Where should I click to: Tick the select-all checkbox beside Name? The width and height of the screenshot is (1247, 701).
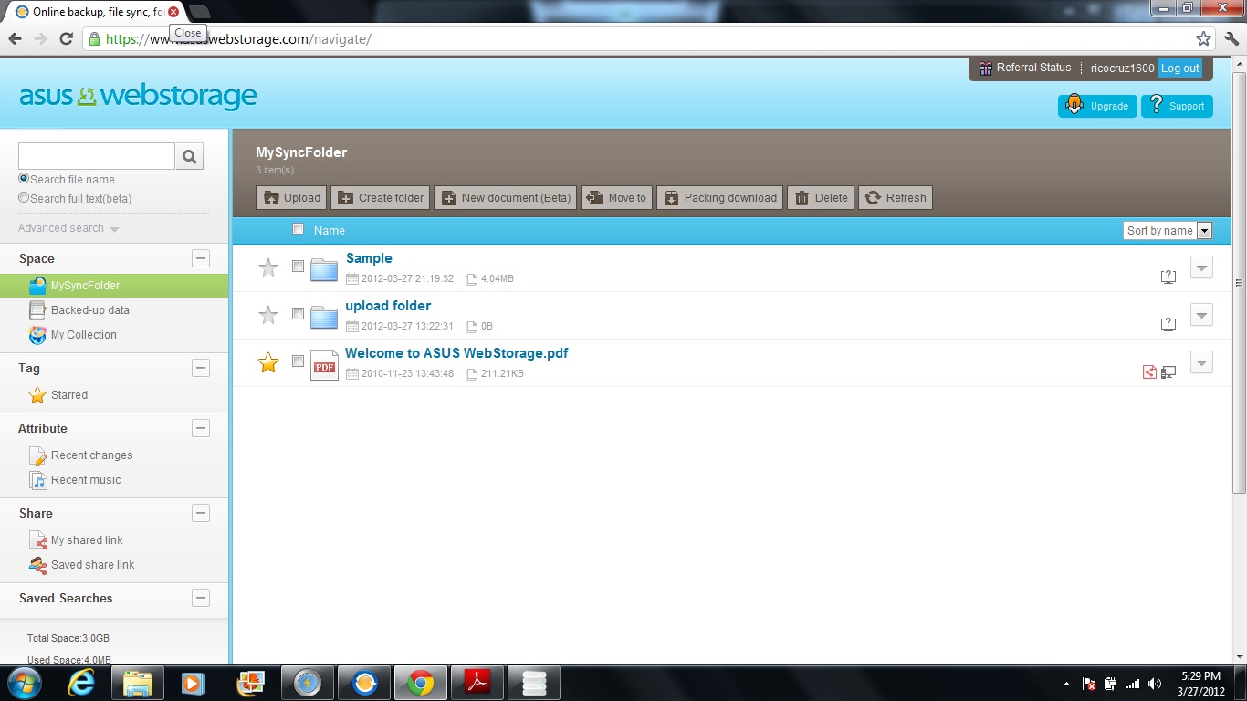298,229
